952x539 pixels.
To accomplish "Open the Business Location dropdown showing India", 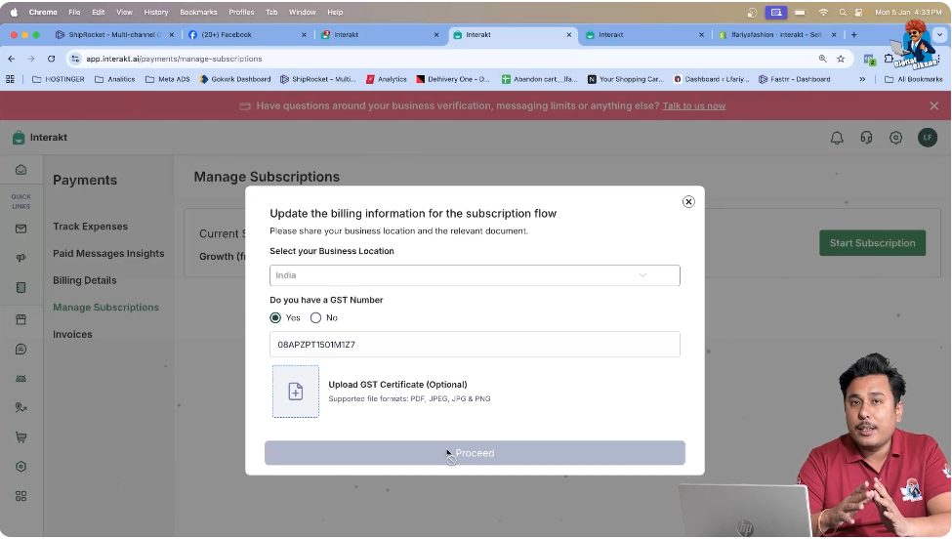I will (x=475, y=275).
